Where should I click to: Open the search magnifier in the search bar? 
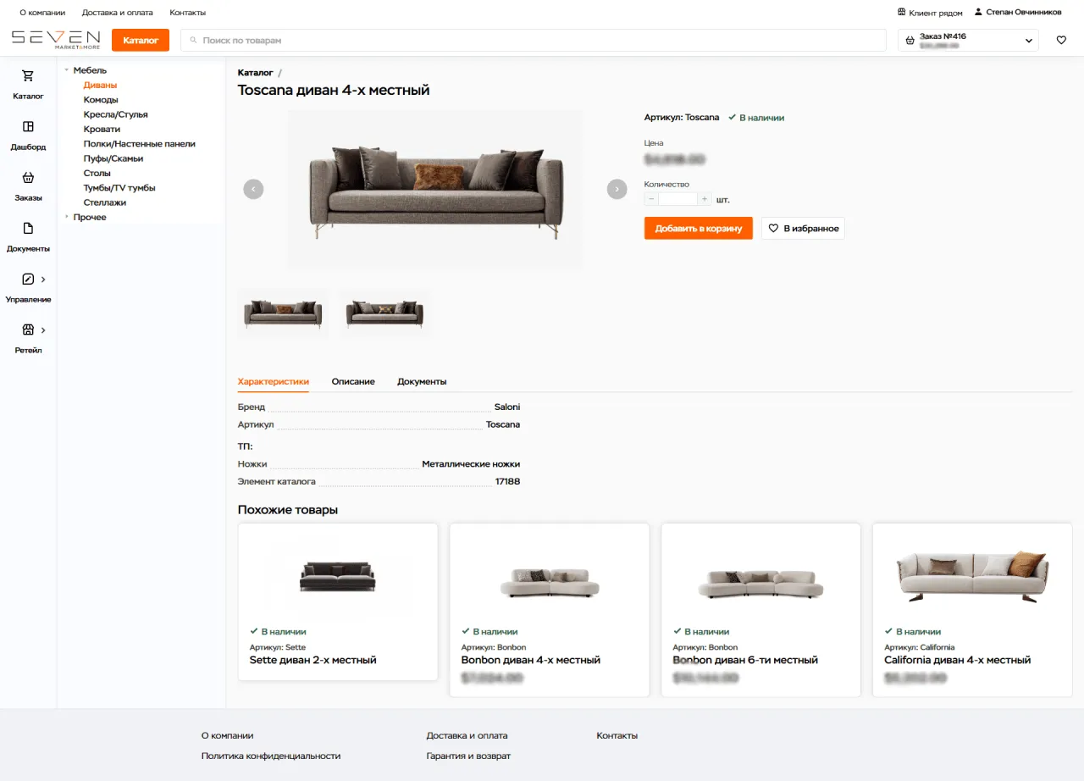tap(194, 39)
